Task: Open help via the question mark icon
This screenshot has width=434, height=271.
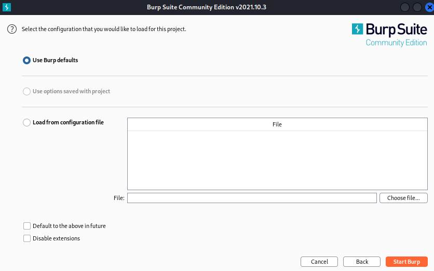Action: point(12,29)
